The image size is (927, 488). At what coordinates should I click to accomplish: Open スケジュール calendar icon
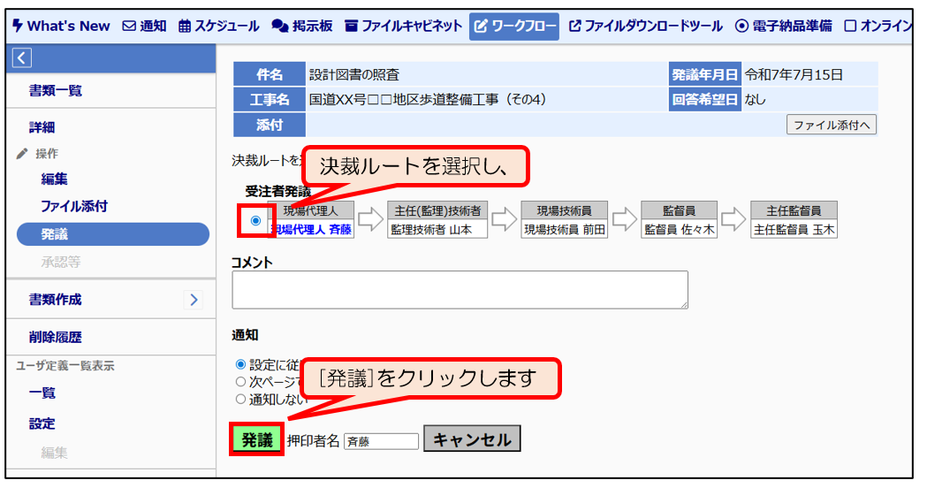184,27
